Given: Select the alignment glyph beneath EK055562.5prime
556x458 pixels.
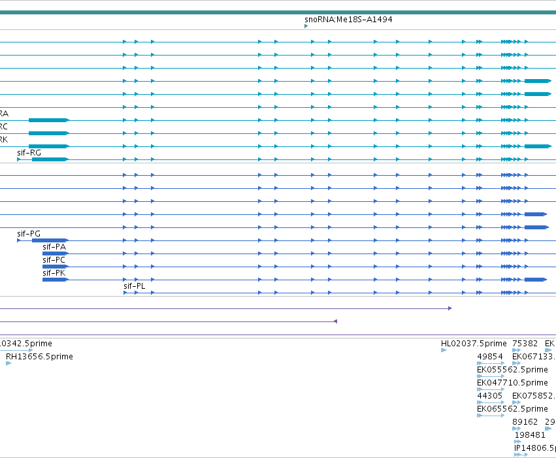Looking at the screenshot, I should click(491, 376).
